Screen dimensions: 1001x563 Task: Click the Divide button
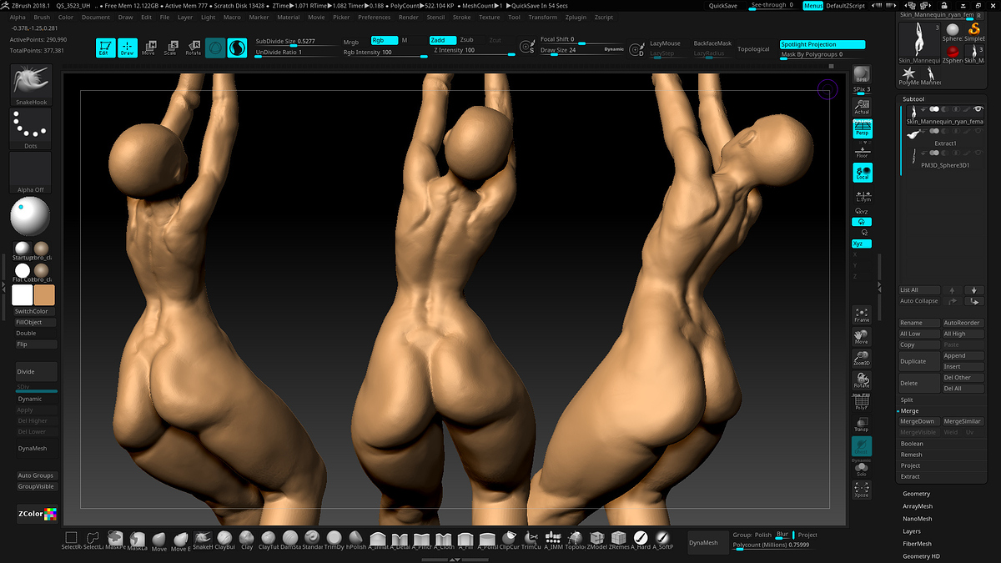(37, 372)
